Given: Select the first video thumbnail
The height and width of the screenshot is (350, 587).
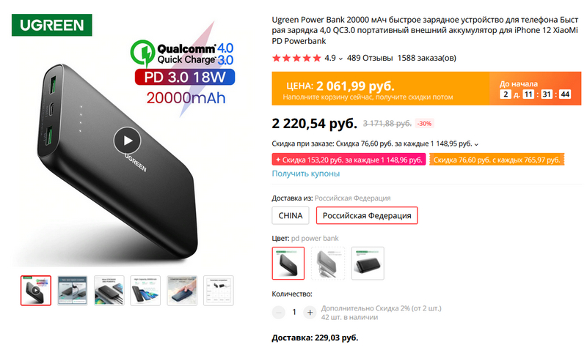Looking at the screenshot, I should coord(36,291).
